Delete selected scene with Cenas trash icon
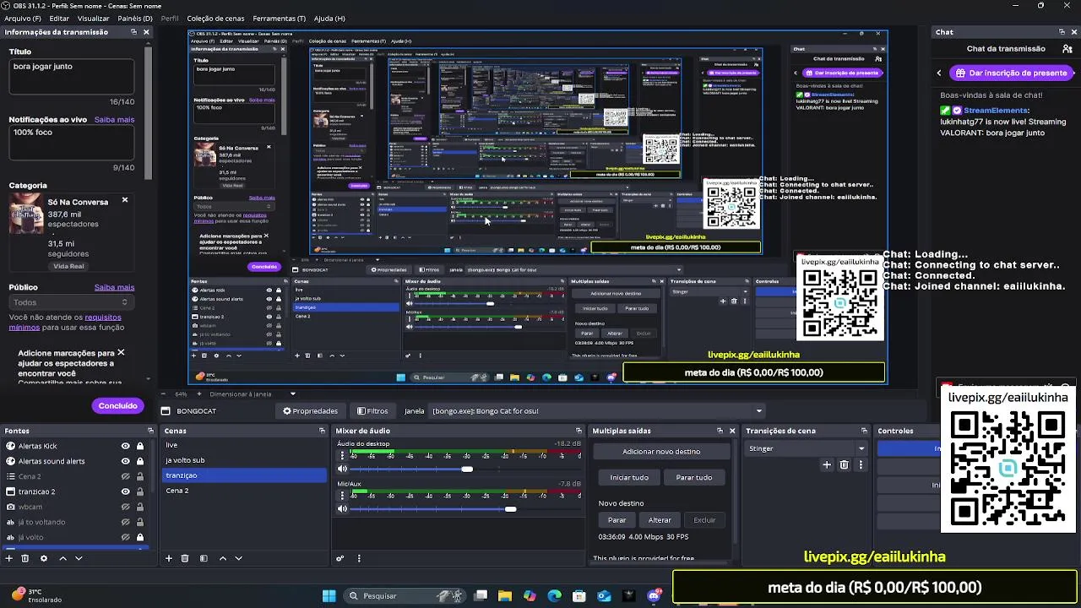This screenshot has height=608, width=1081. point(185,558)
